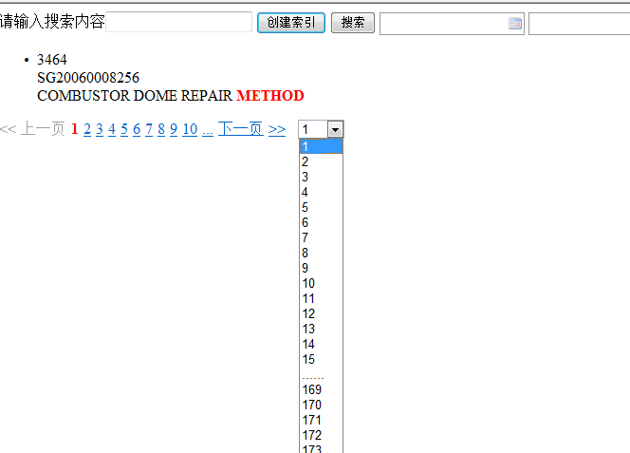Click the current page number 1 in red

(74, 129)
